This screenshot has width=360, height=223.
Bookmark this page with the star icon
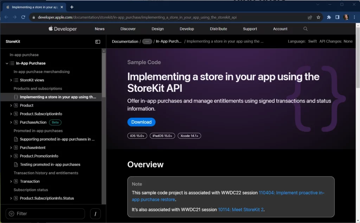click(x=318, y=17)
